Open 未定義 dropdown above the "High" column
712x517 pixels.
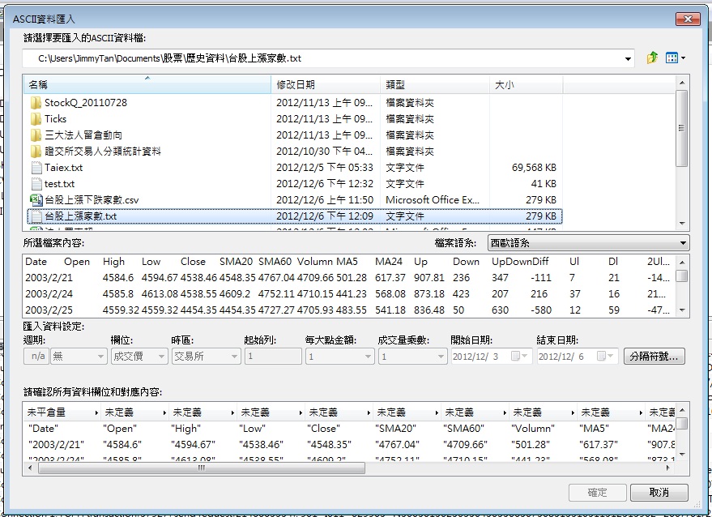pos(232,413)
